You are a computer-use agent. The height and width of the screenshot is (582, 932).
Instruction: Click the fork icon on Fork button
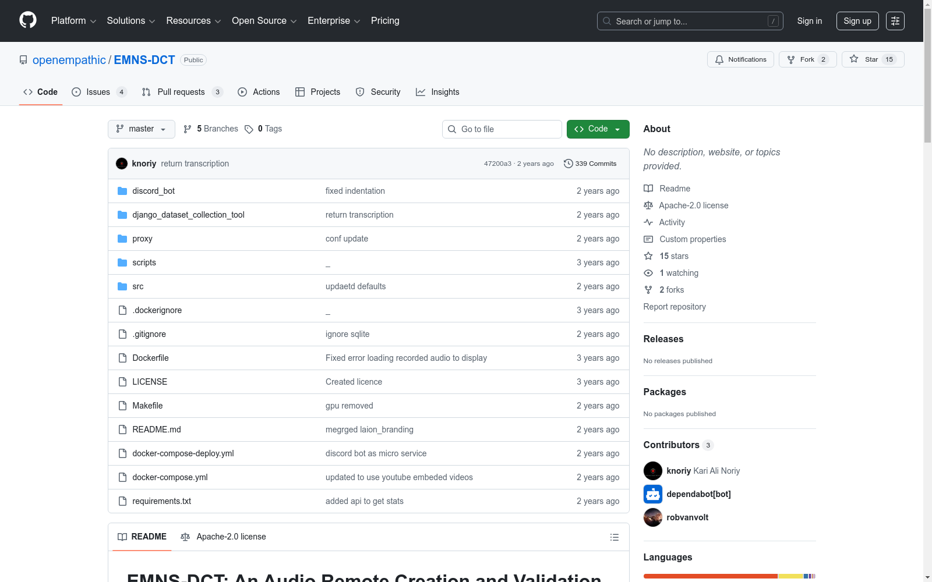click(x=791, y=59)
